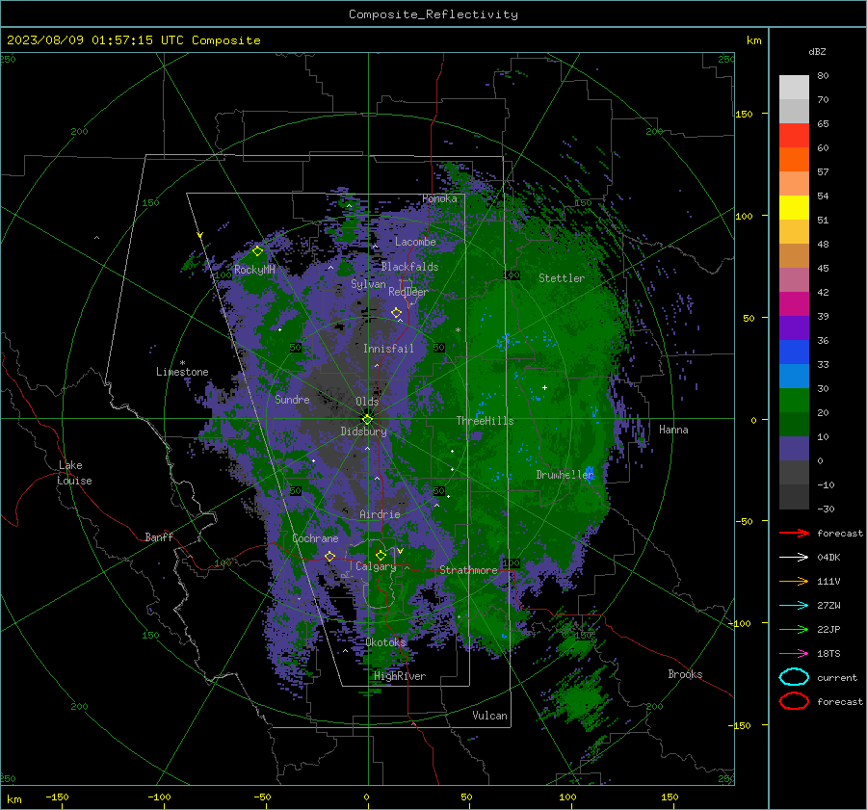The image size is (867, 810).
Task: Click the yellow diamond marker above Calgary
Action: 381,555
